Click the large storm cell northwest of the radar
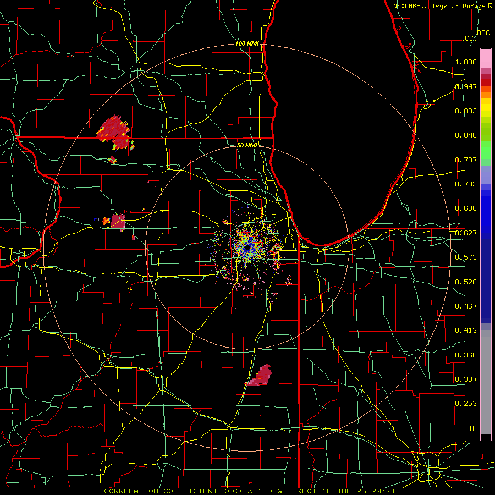This screenshot has width=495, height=495. [114, 132]
